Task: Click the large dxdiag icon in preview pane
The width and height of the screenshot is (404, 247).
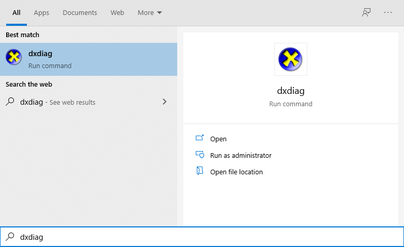Action: [x=290, y=59]
